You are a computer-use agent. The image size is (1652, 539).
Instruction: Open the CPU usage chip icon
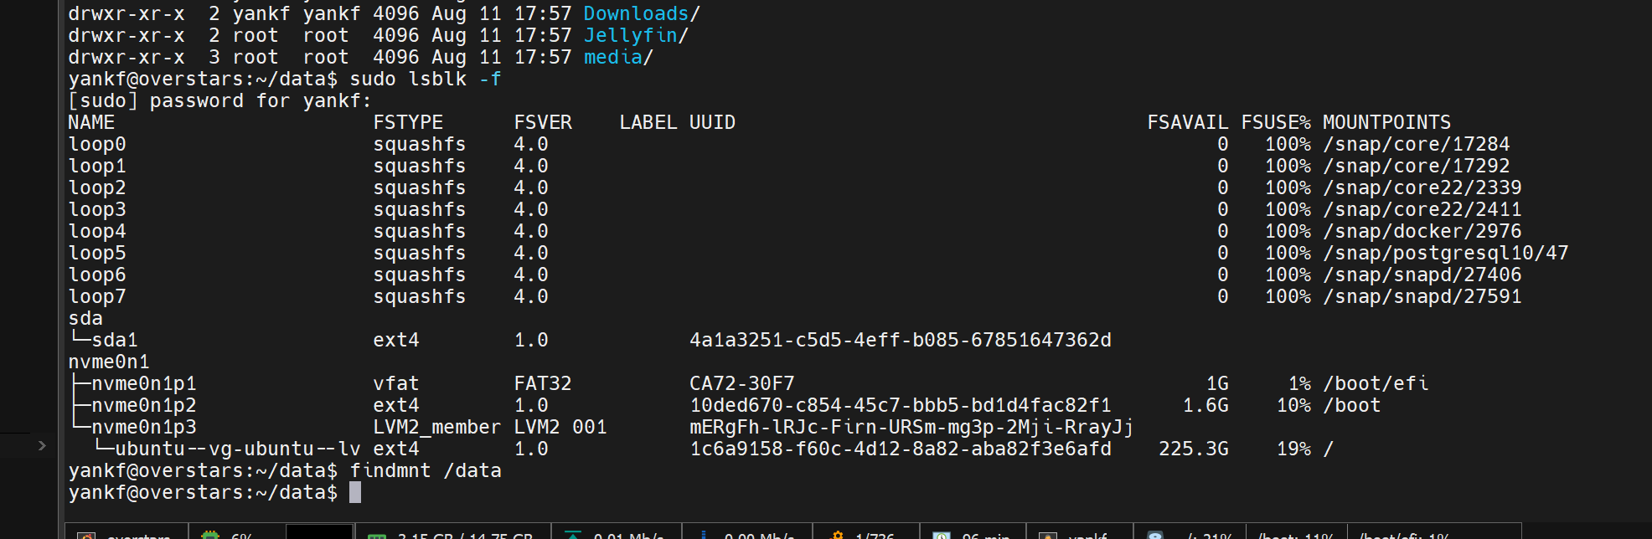pyautogui.click(x=210, y=535)
